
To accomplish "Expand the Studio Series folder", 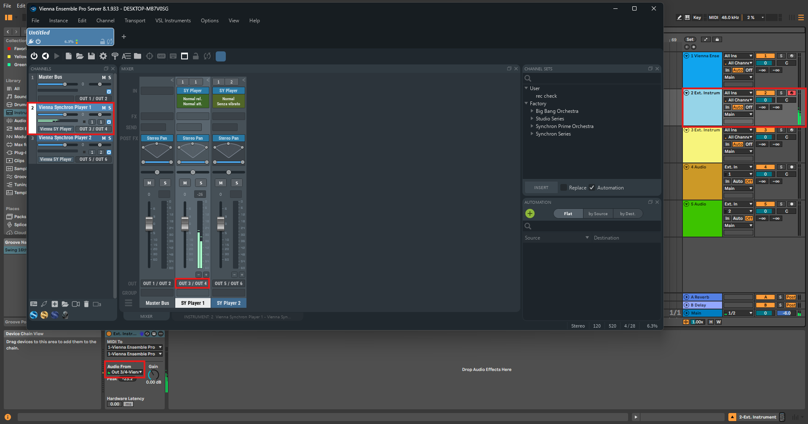I will 532,119.
